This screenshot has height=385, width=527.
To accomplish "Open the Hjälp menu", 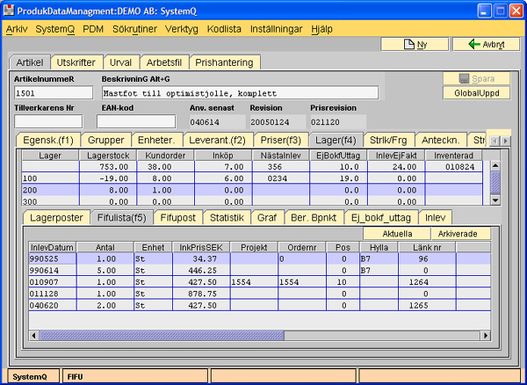I will tap(321, 29).
